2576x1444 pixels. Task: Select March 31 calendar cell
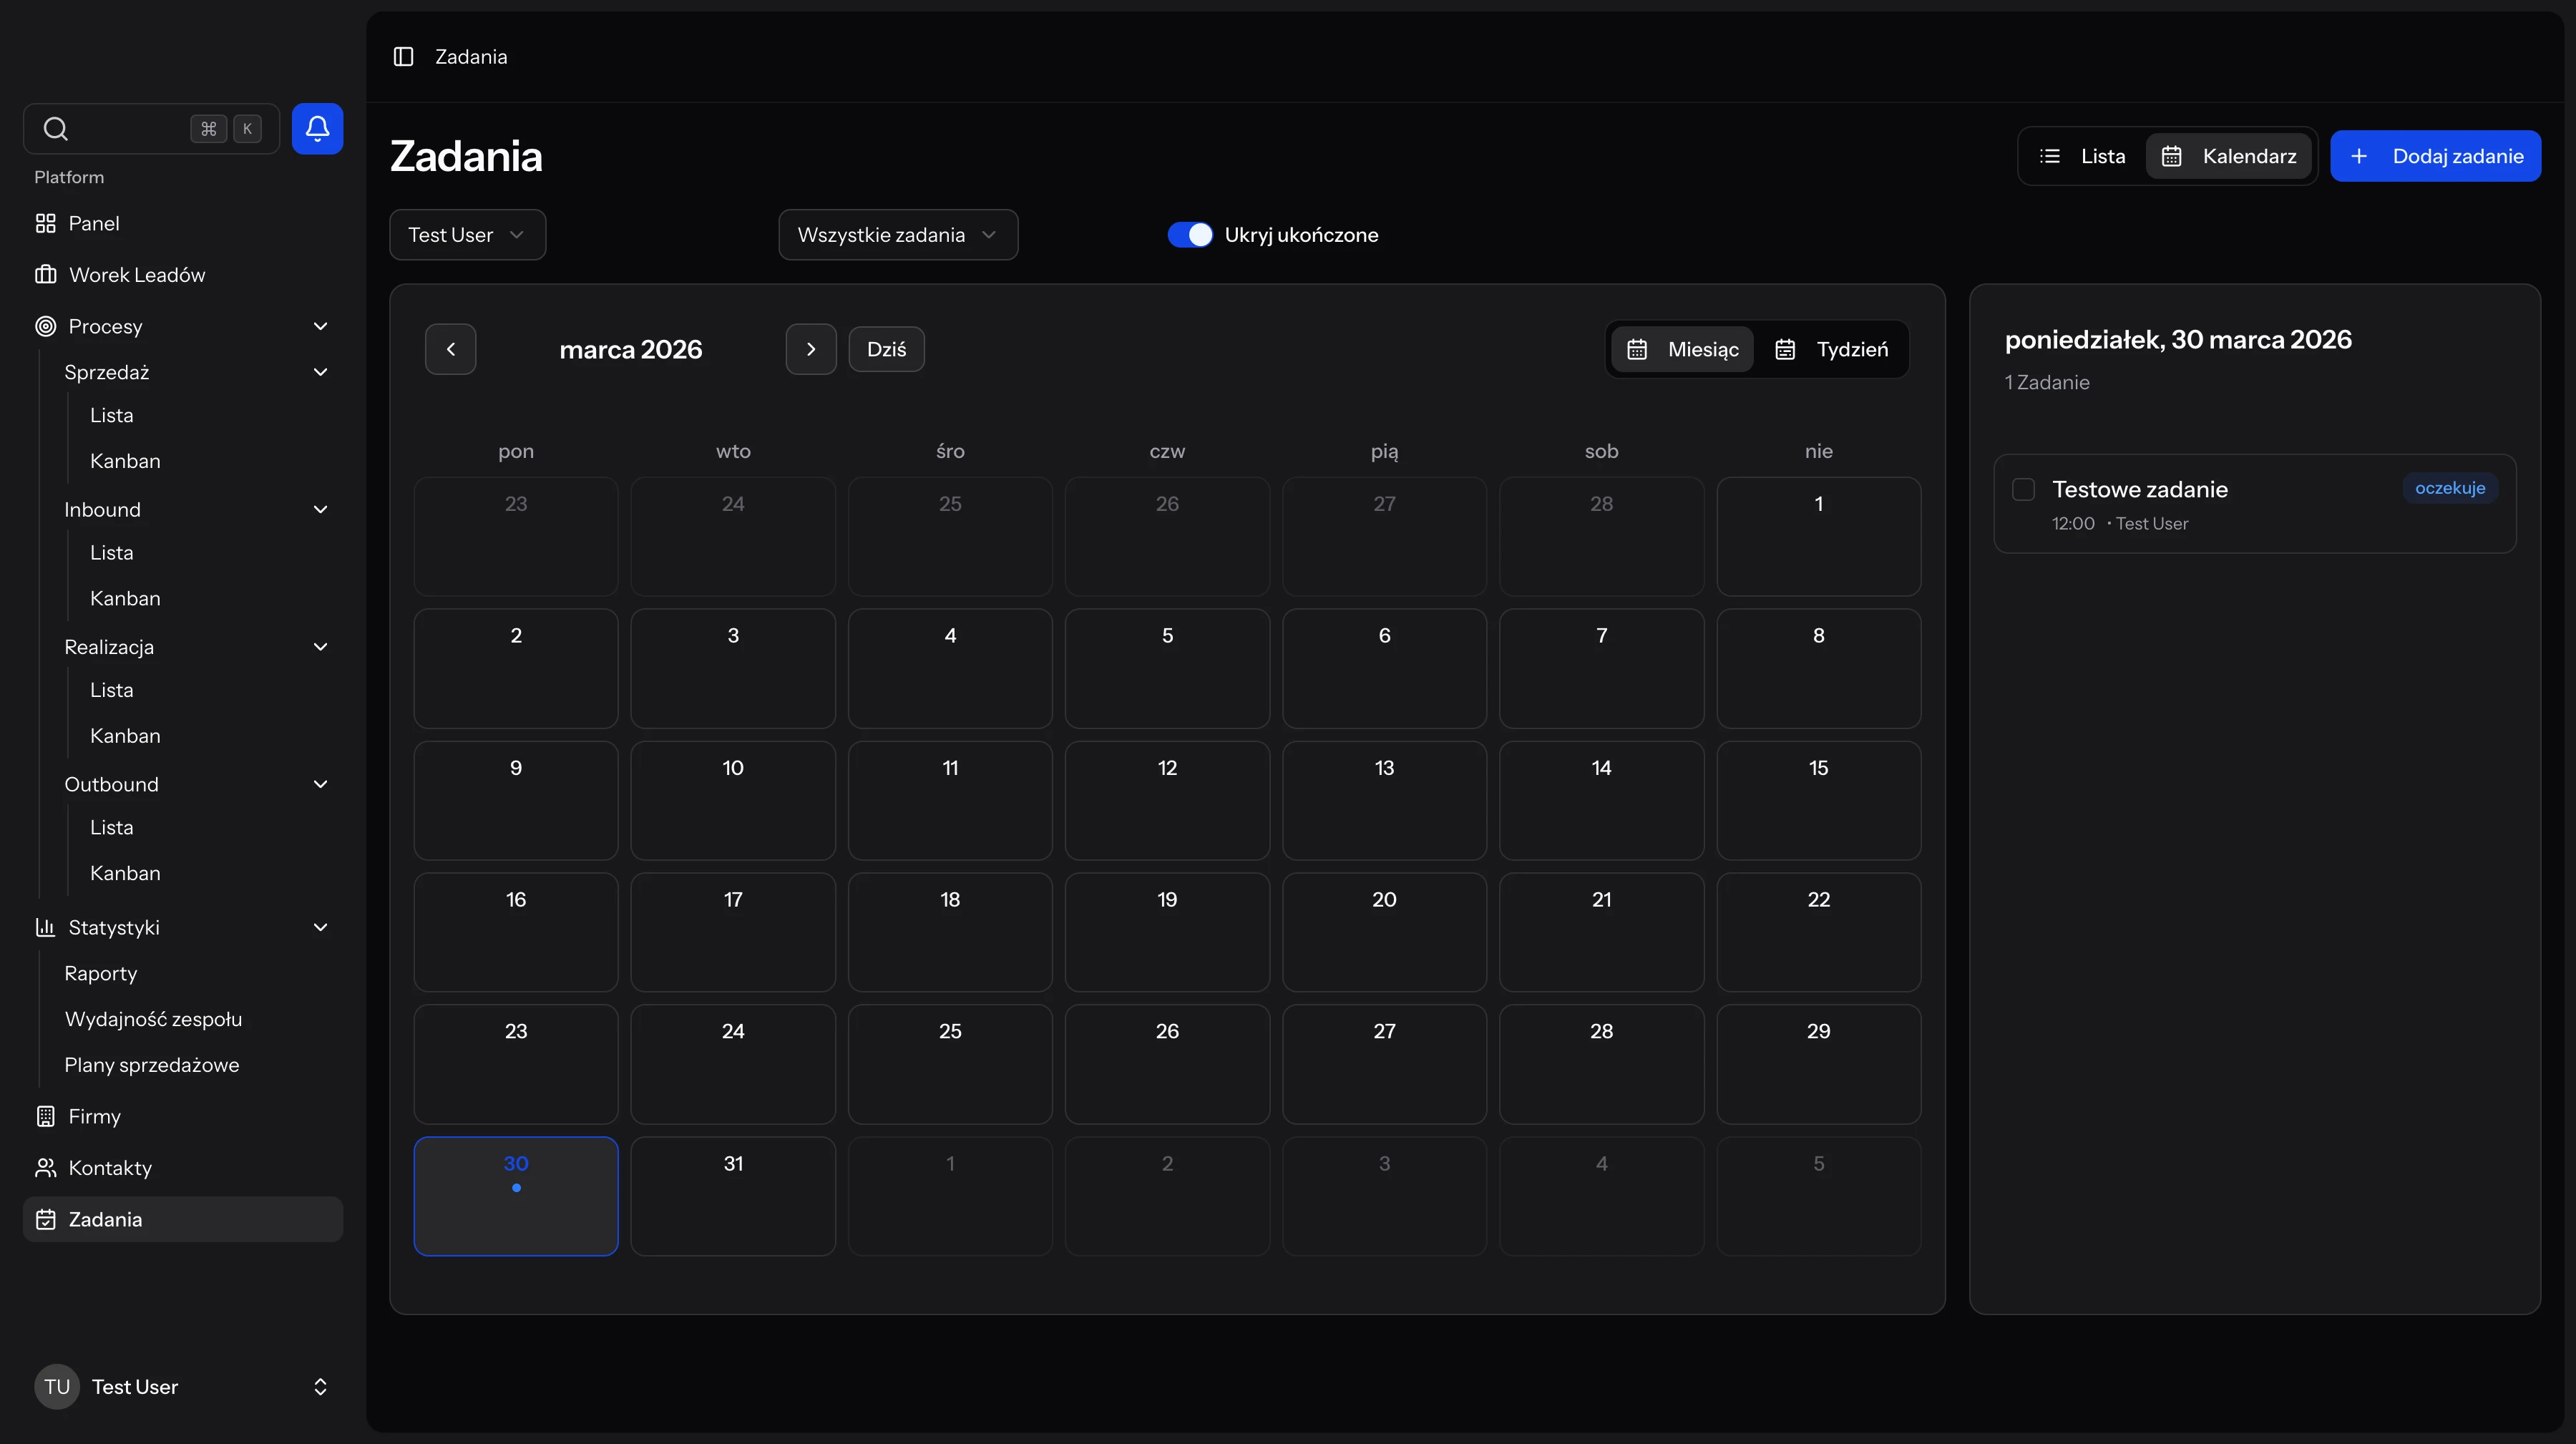733,1196
